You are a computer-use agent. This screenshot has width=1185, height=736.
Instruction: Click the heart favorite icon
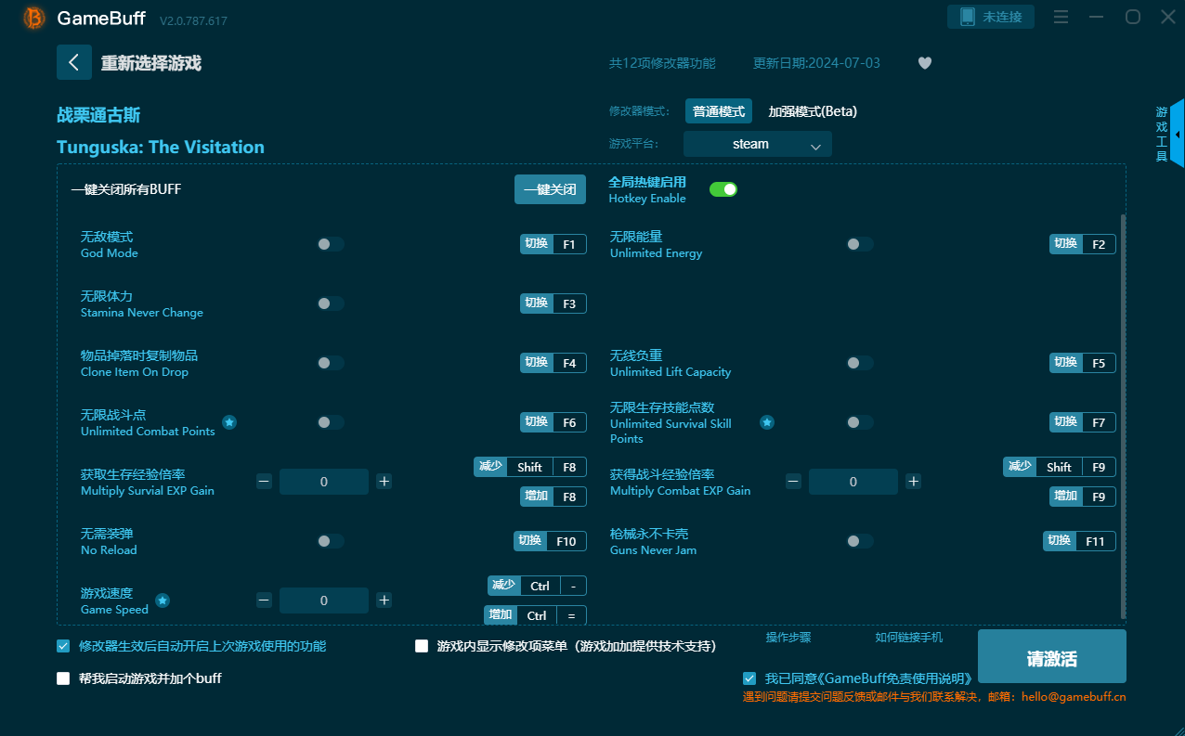pos(924,63)
